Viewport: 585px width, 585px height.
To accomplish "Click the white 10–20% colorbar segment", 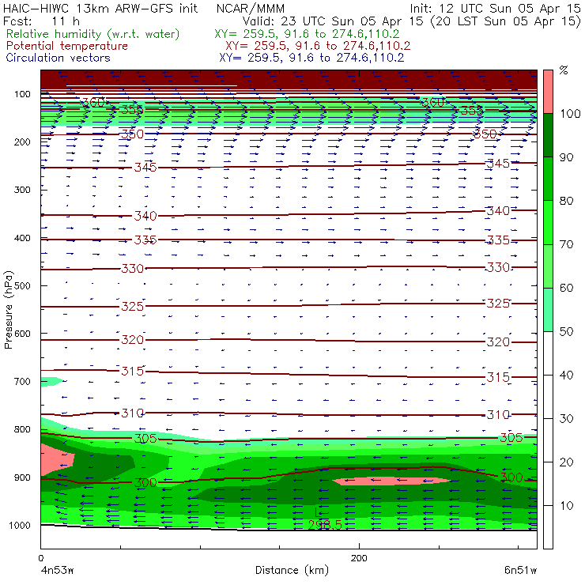I will (548, 484).
